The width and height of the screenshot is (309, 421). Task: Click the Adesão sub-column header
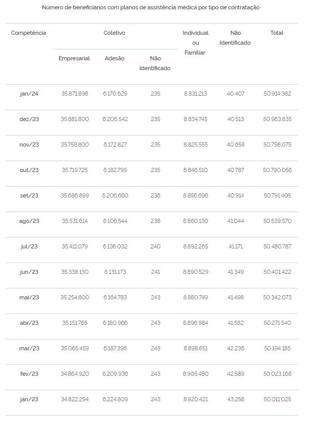[x=115, y=59]
